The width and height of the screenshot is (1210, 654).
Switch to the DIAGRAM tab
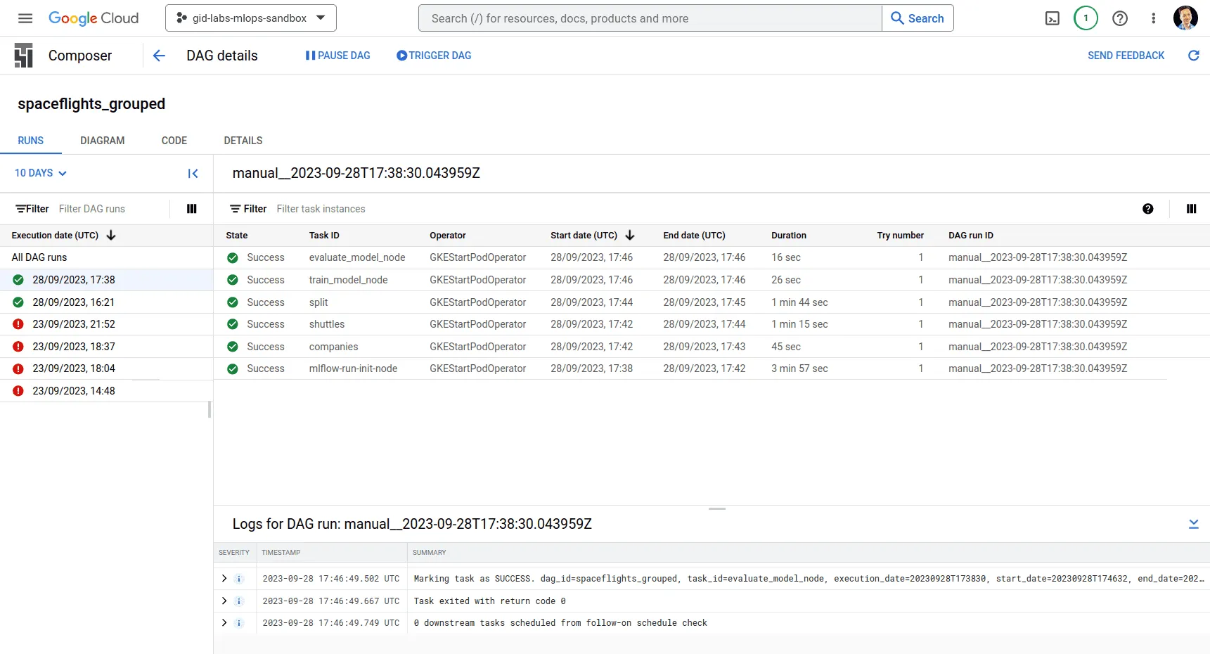(x=102, y=141)
